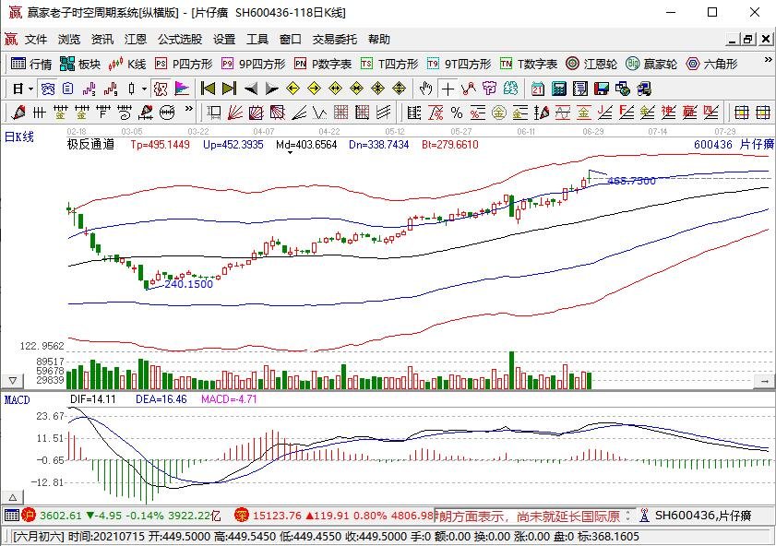Open the 设置 menu

(224, 39)
